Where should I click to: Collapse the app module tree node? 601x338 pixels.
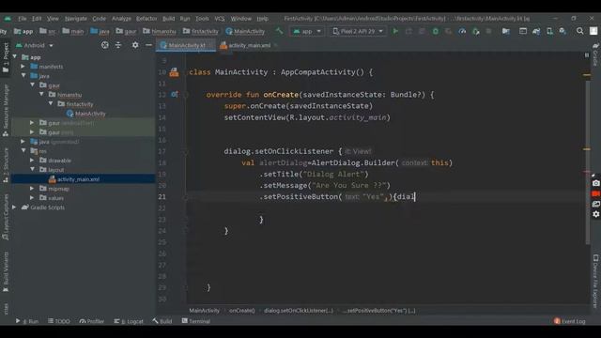point(15,57)
